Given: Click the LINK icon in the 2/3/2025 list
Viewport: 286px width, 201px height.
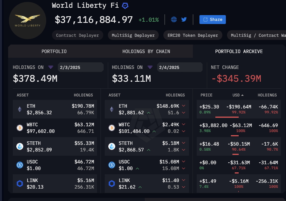Looking at the screenshot, I should [x=20, y=184].
